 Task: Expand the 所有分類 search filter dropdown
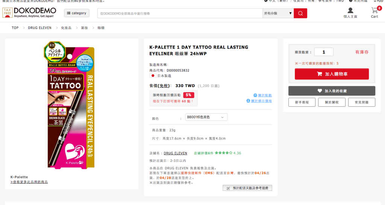click(278, 13)
